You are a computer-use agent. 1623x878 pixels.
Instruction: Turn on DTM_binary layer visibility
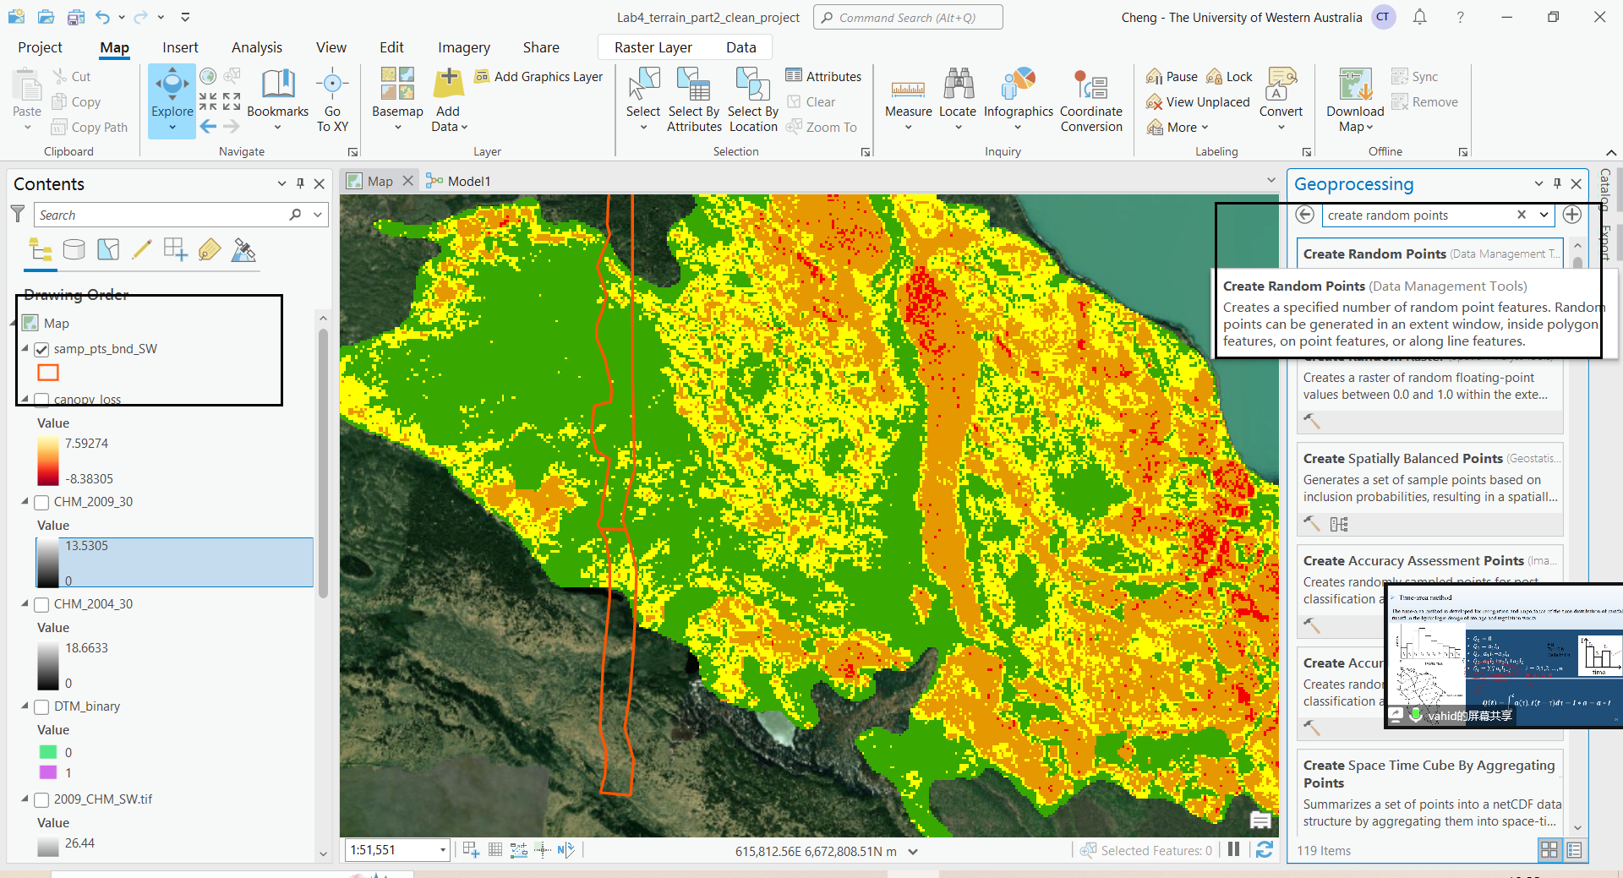click(41, 706)
